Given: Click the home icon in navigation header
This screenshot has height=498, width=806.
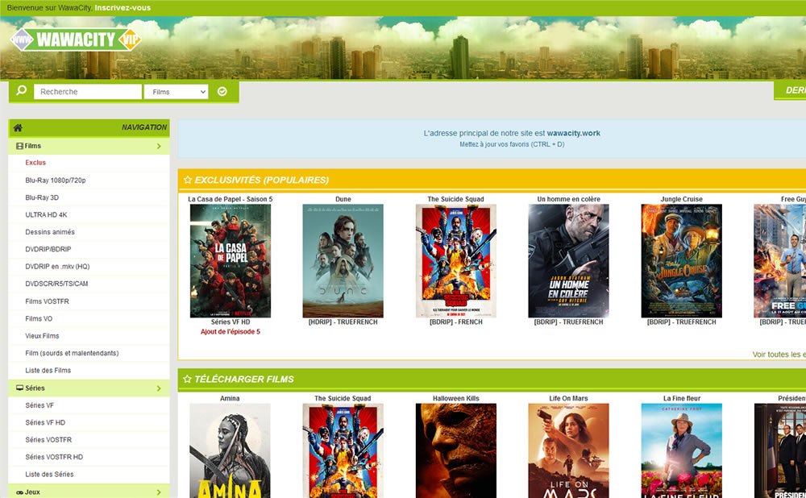Looking at the screenshot, I should coord(18,127).
